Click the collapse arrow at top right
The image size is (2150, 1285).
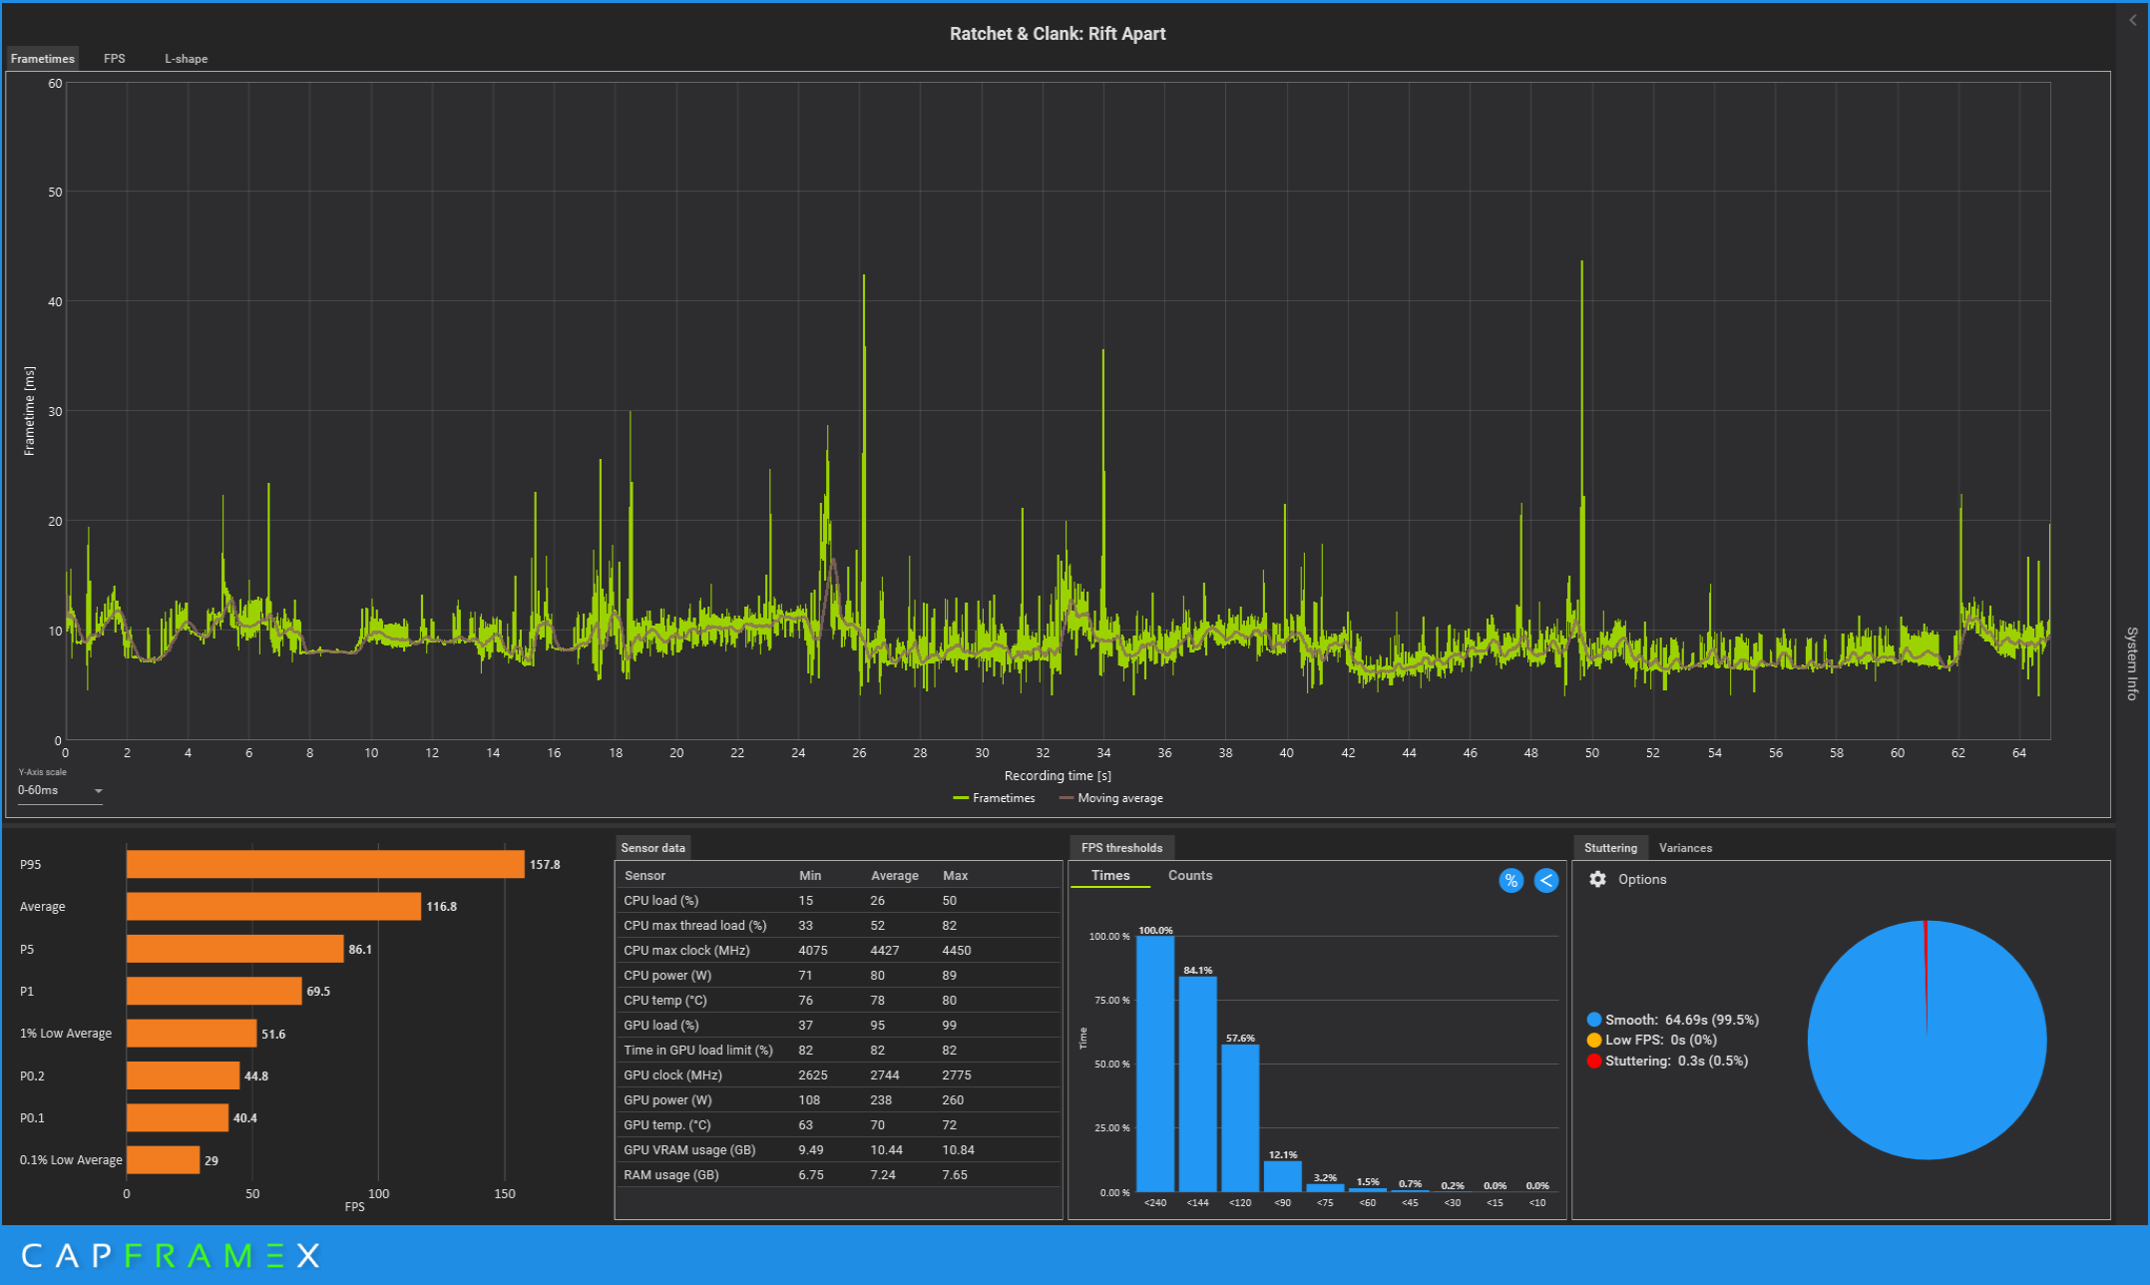click(2132, 20)
